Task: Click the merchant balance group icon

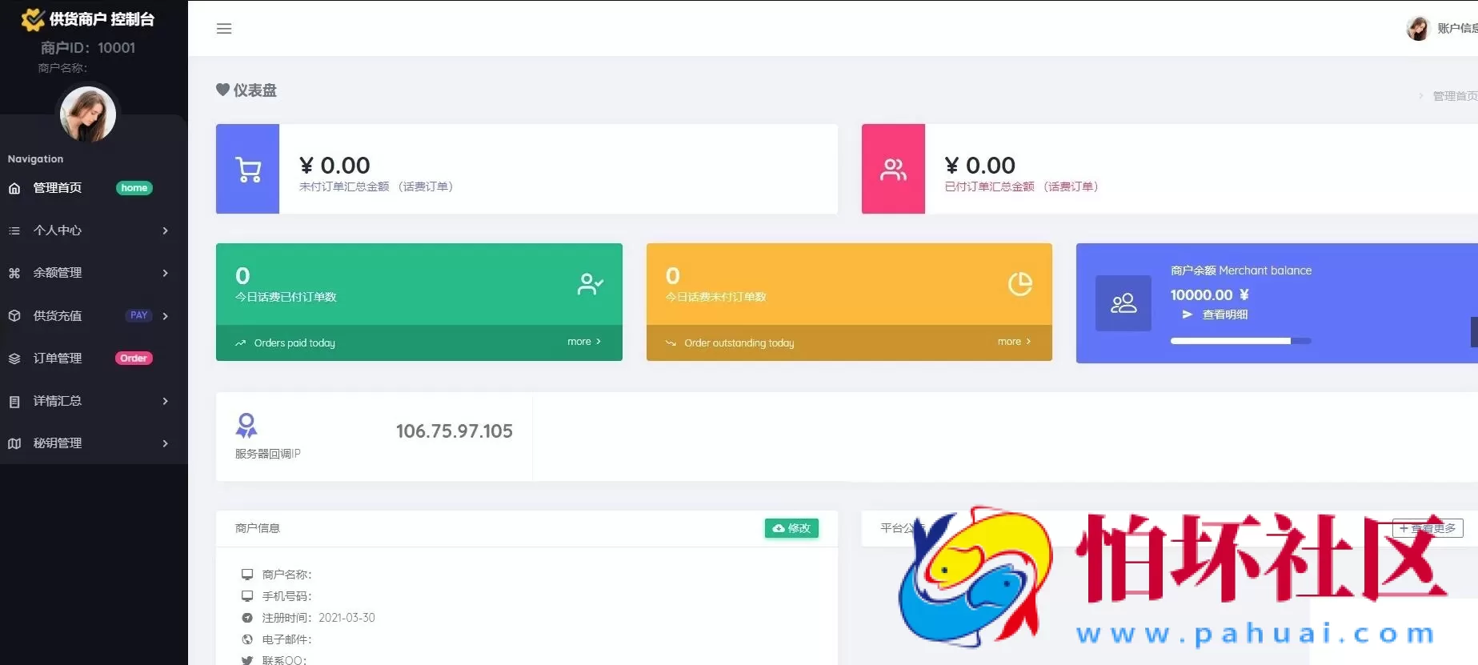Action: click(x=1124, y=303)
